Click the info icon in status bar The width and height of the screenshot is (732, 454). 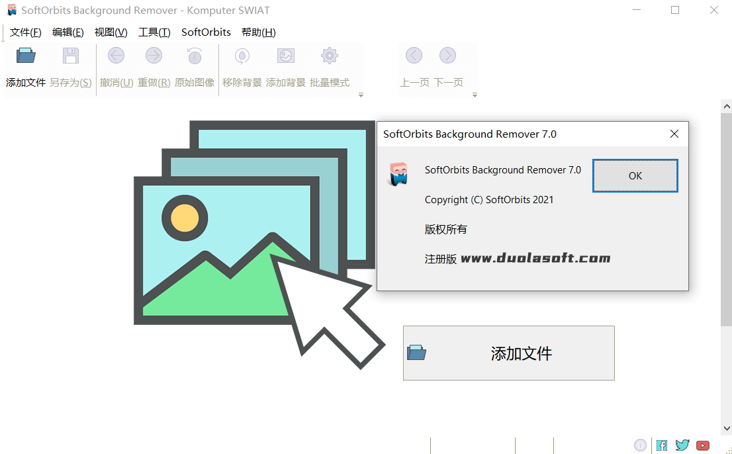(x=640, y=445)
